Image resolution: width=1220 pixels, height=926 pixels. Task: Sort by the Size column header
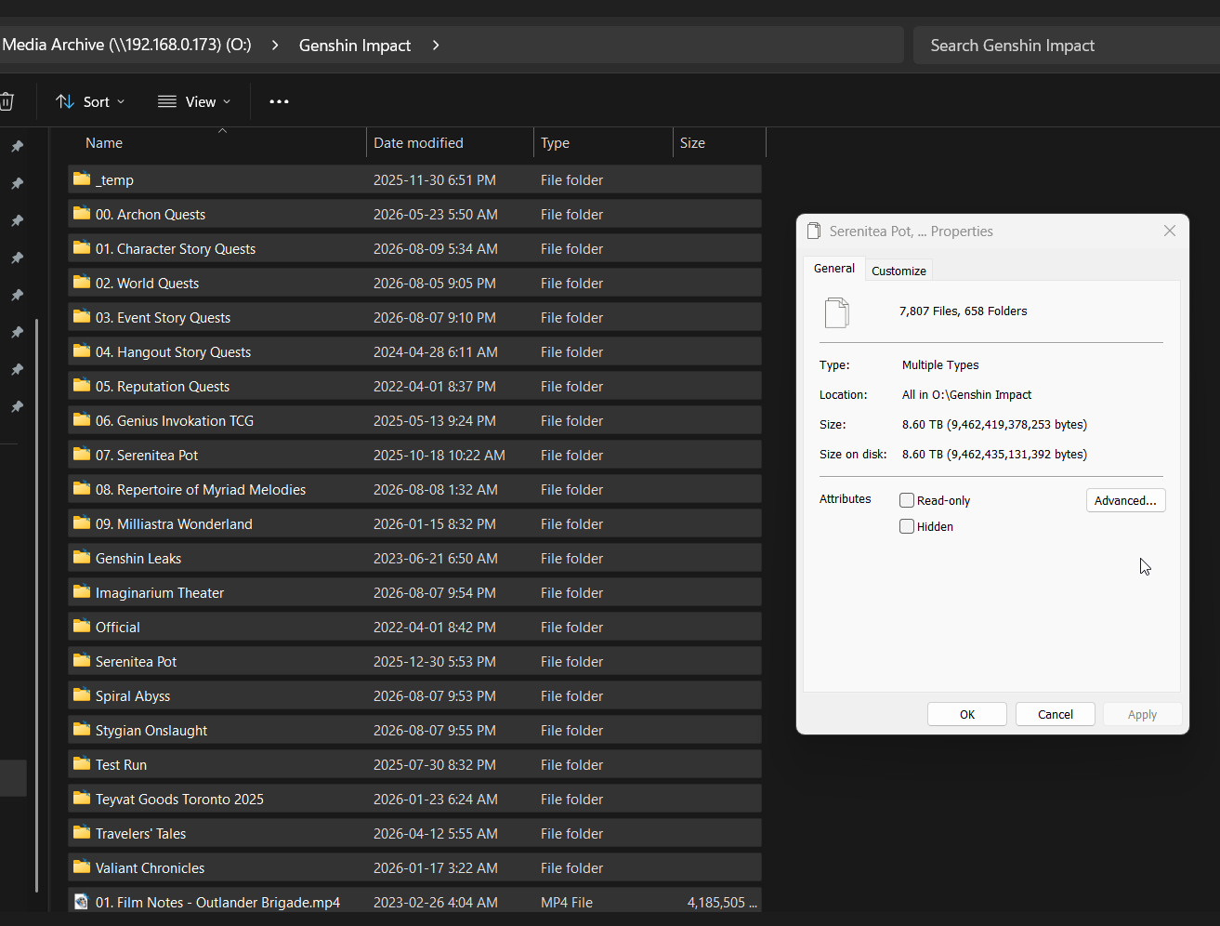[719, 142]
